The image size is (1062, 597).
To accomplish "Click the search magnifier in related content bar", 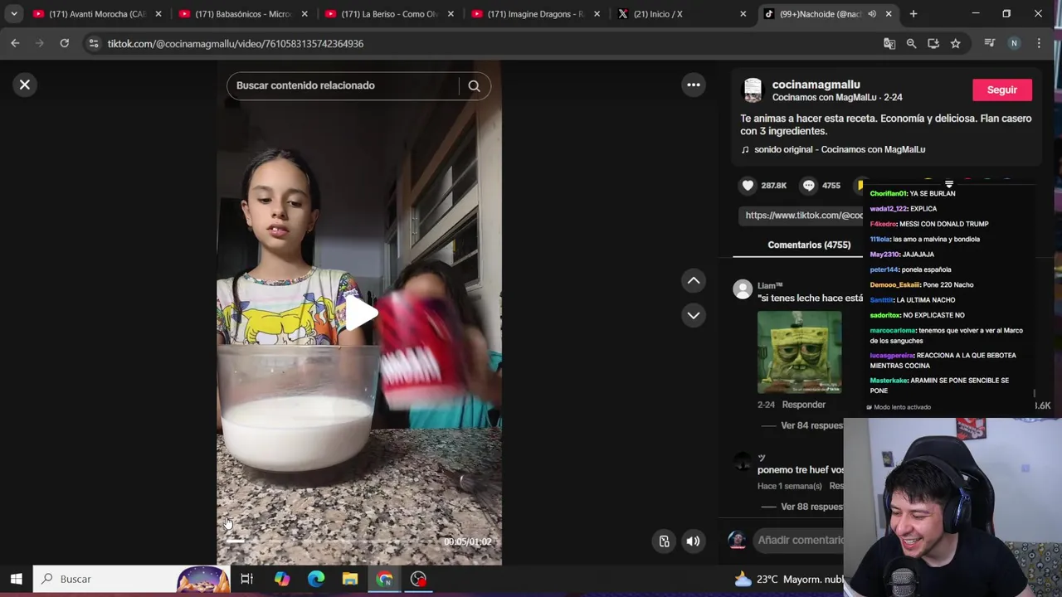I will (x=474, y=85).
